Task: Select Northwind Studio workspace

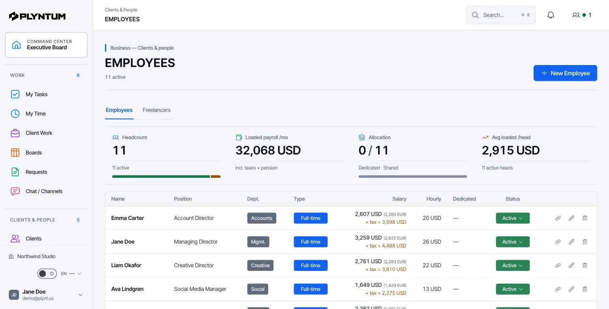Action: pos(32,256)
